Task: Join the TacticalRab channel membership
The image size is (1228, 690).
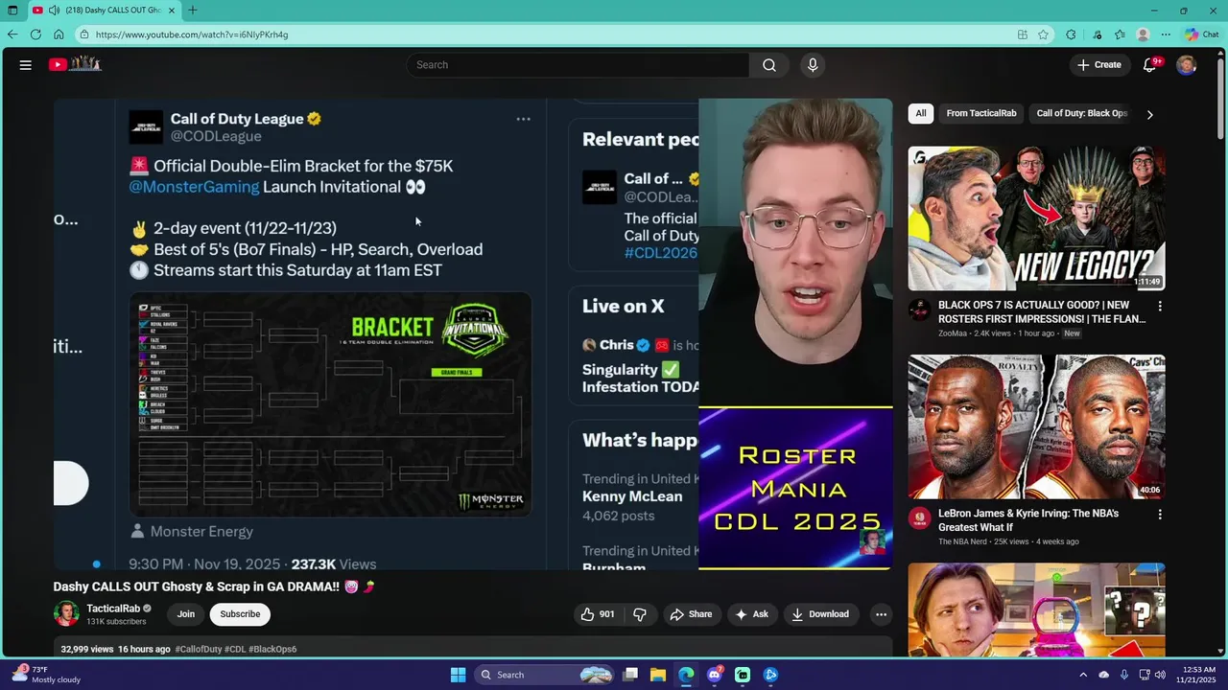Action: point(186,614)
